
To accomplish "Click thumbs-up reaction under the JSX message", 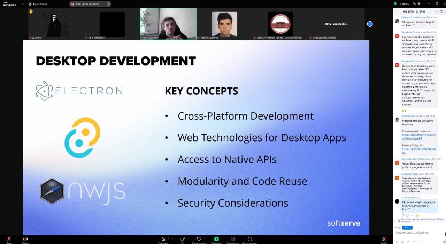I will pyautogui.click(x=404, y=110).
